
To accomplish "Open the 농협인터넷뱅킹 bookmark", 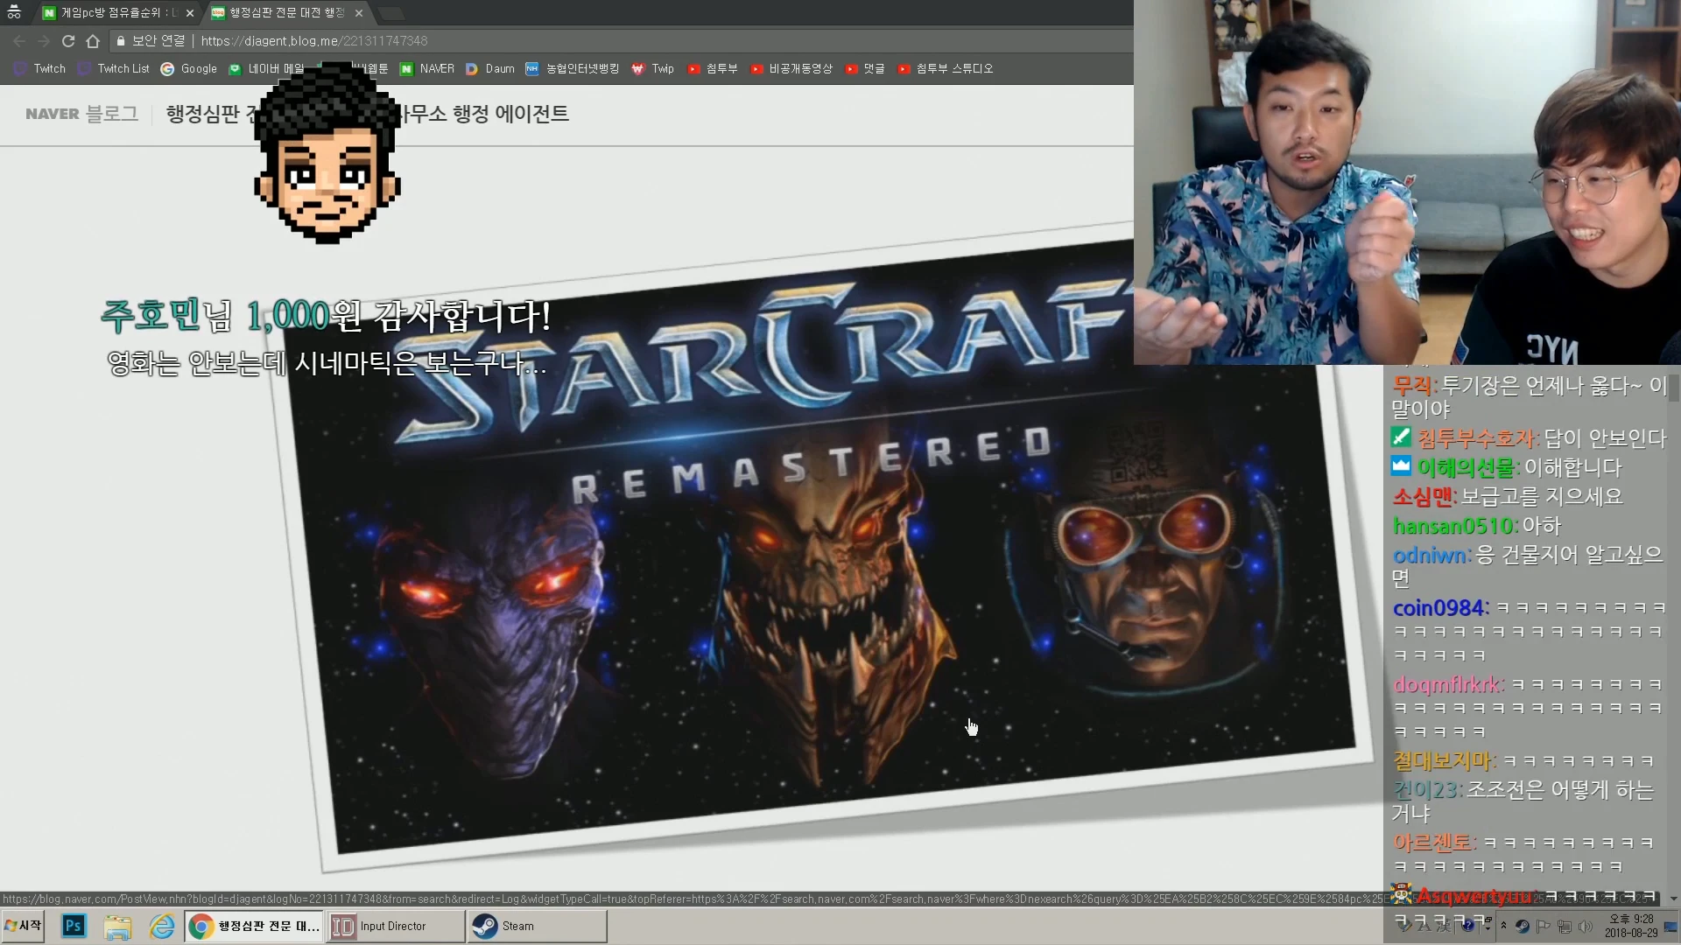I will click(x=573, y=68).
